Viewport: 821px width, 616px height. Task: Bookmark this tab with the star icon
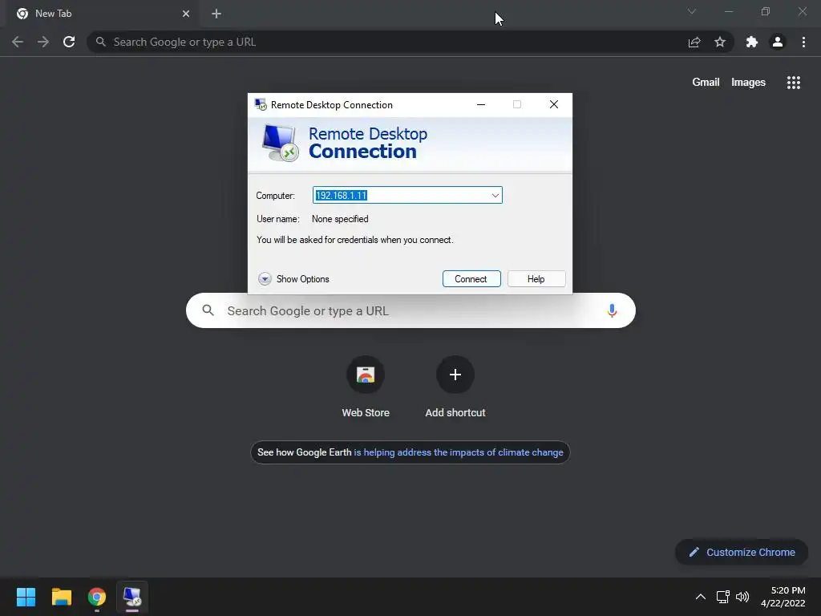[x=720, y=42]
